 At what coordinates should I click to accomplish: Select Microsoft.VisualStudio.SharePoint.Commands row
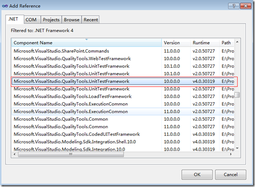point(123,51)
